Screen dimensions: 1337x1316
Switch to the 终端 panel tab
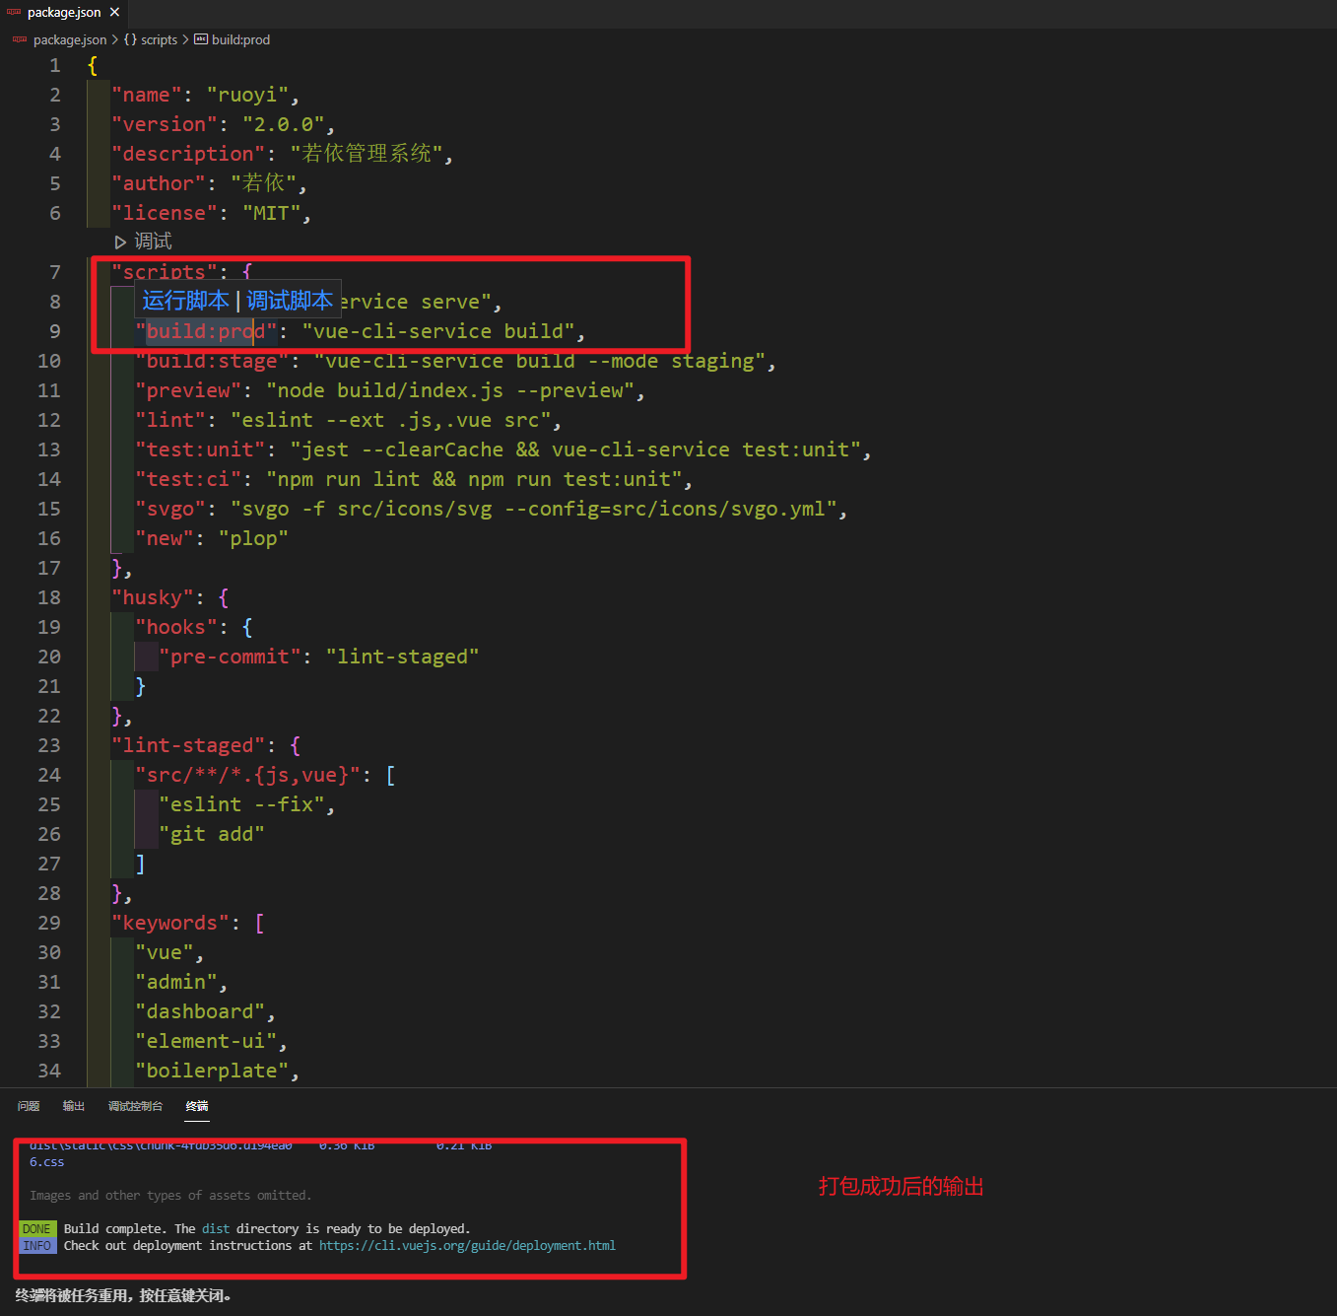point(197,1106)
